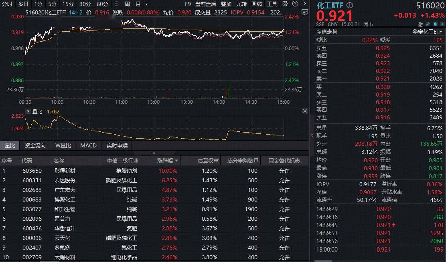This screenshot has width=446, height=262.
Task: Click the bell alert icon
Action: pos(435,24)
